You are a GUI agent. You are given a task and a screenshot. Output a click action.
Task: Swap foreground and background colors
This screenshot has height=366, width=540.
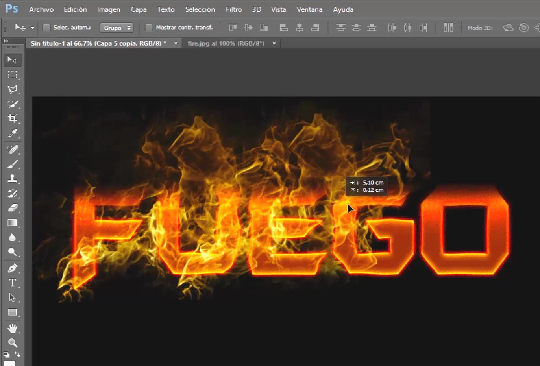[17, 354]
